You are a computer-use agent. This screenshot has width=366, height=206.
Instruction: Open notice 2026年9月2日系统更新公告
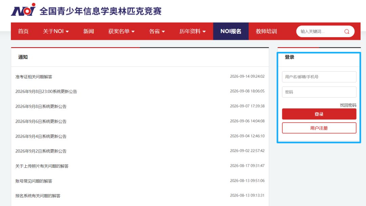click(x=41, y=151)
